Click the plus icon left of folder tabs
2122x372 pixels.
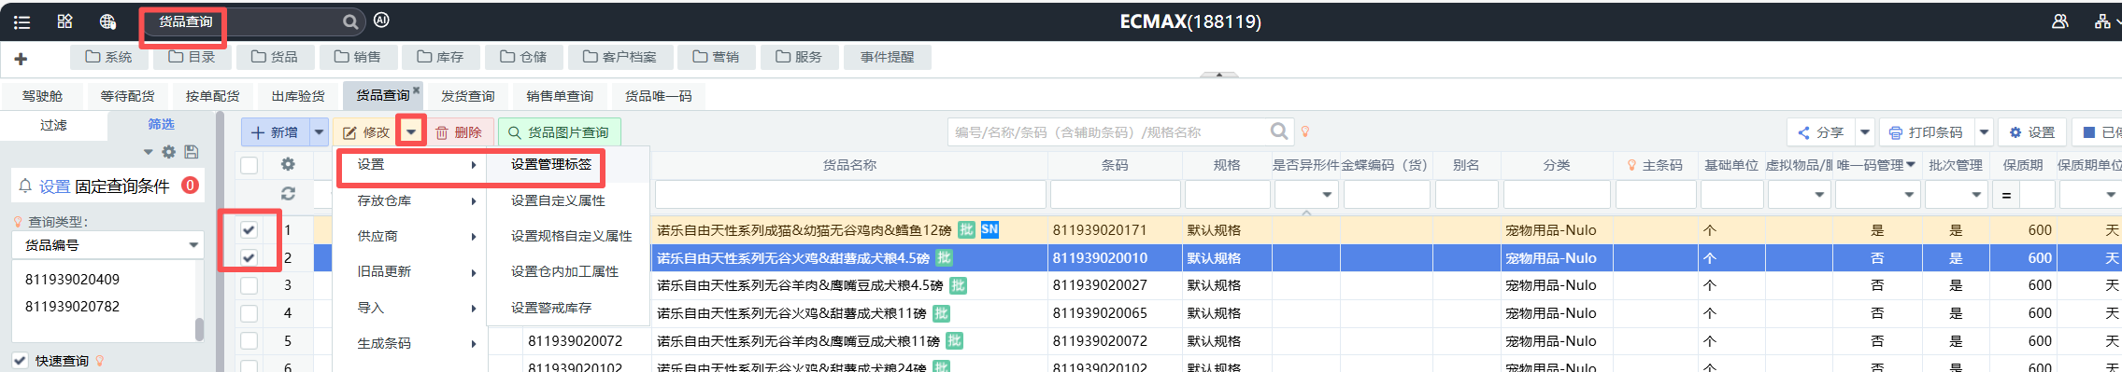21,59
